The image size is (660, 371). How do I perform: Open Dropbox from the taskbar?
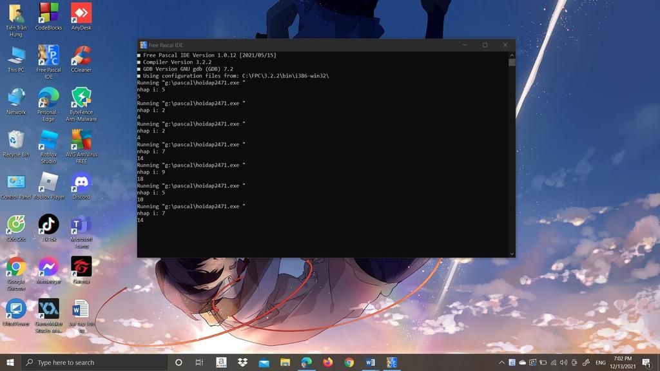coord(242,362)
